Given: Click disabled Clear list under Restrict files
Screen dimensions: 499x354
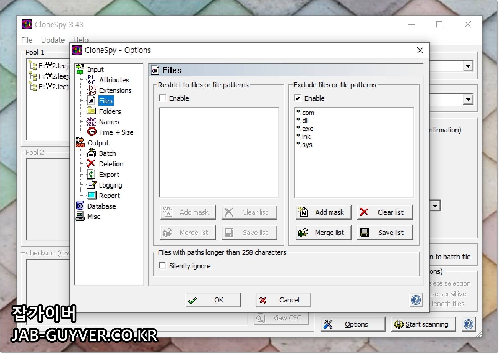Looking at the screenshot, I should 249,212.
